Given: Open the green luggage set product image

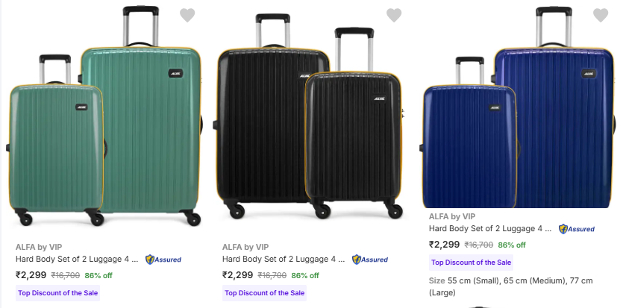Looking at the screenshot, I should click(104, 119).
